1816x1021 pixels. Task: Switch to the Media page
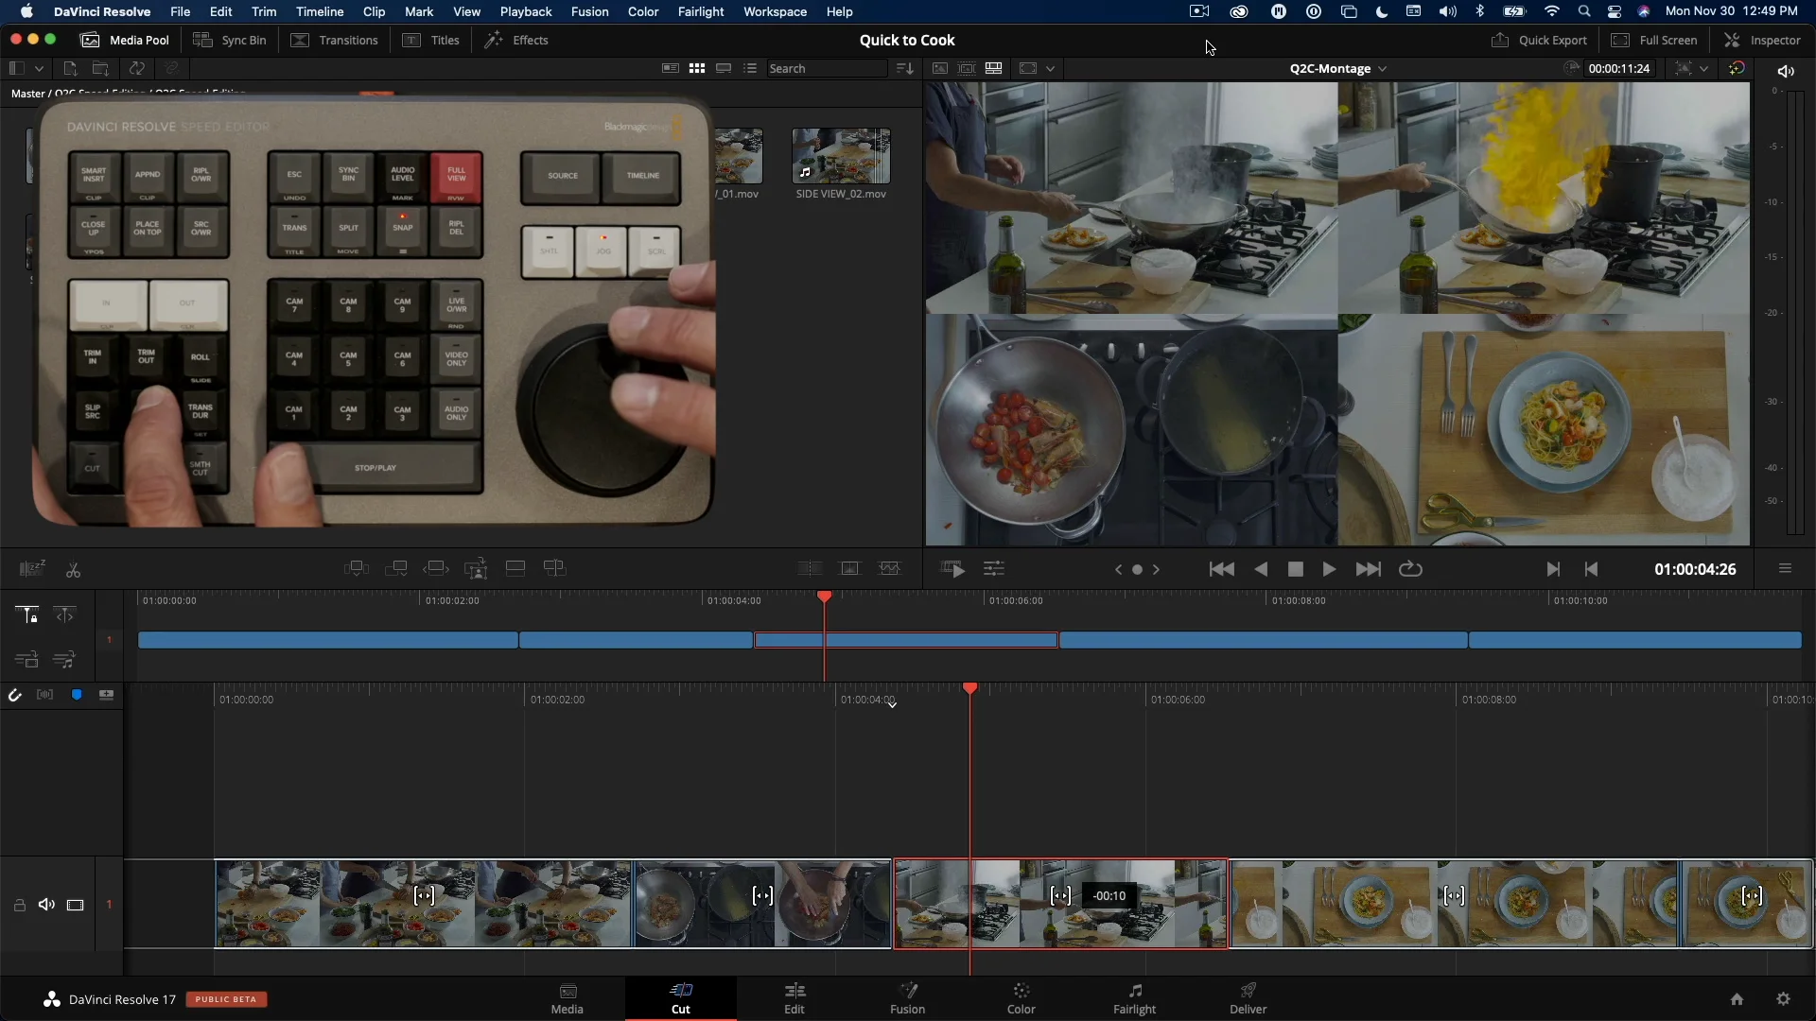567,998
